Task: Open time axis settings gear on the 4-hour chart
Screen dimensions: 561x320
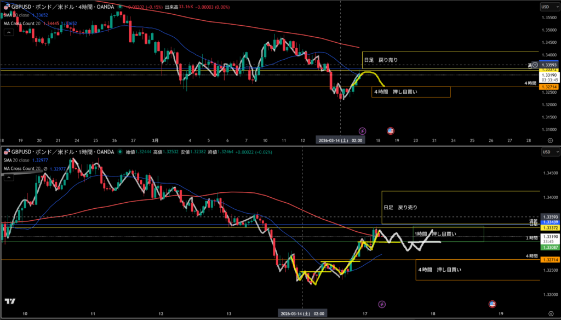Action: tap(549, 140)
